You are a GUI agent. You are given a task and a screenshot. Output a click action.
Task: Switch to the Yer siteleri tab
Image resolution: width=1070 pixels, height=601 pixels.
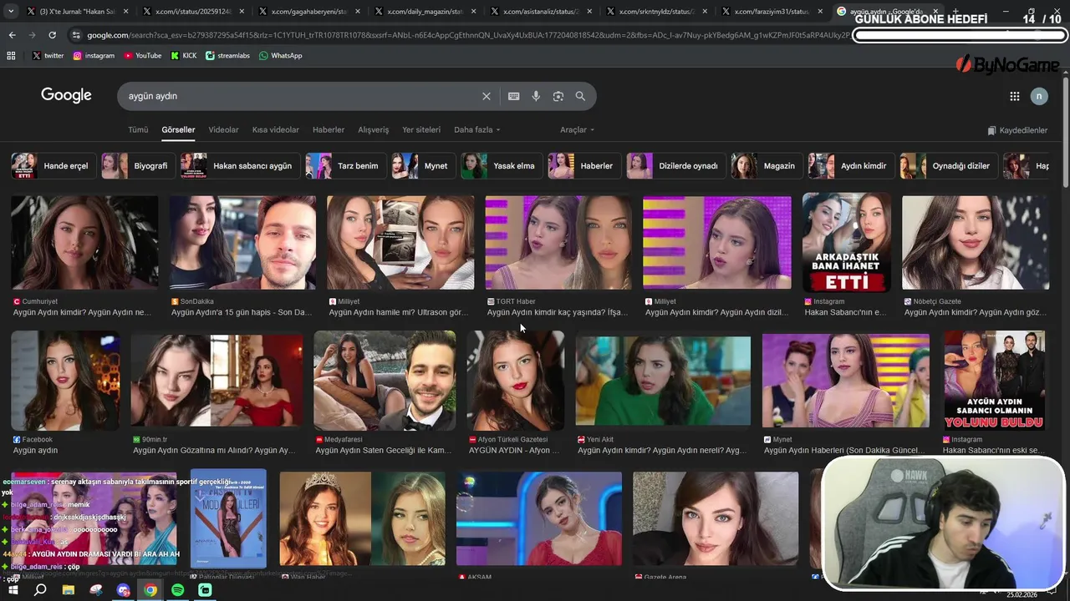click(421, 129)
